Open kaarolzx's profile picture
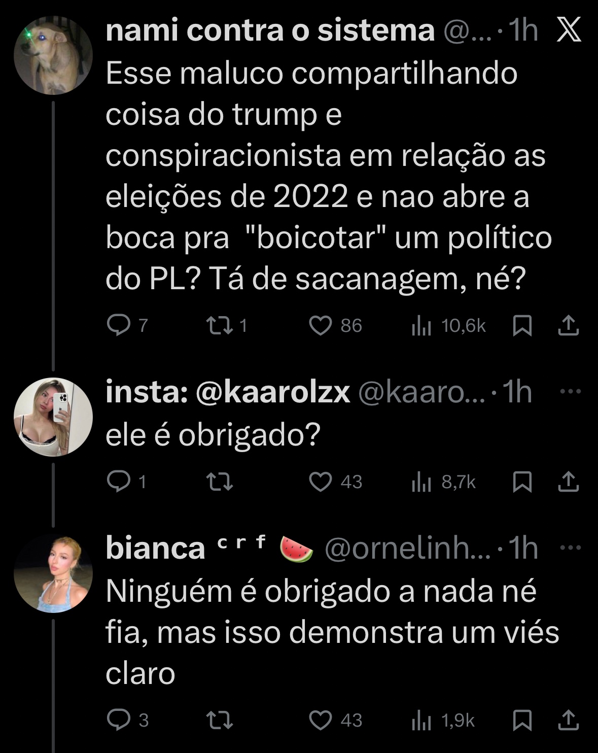 point(53,417)
